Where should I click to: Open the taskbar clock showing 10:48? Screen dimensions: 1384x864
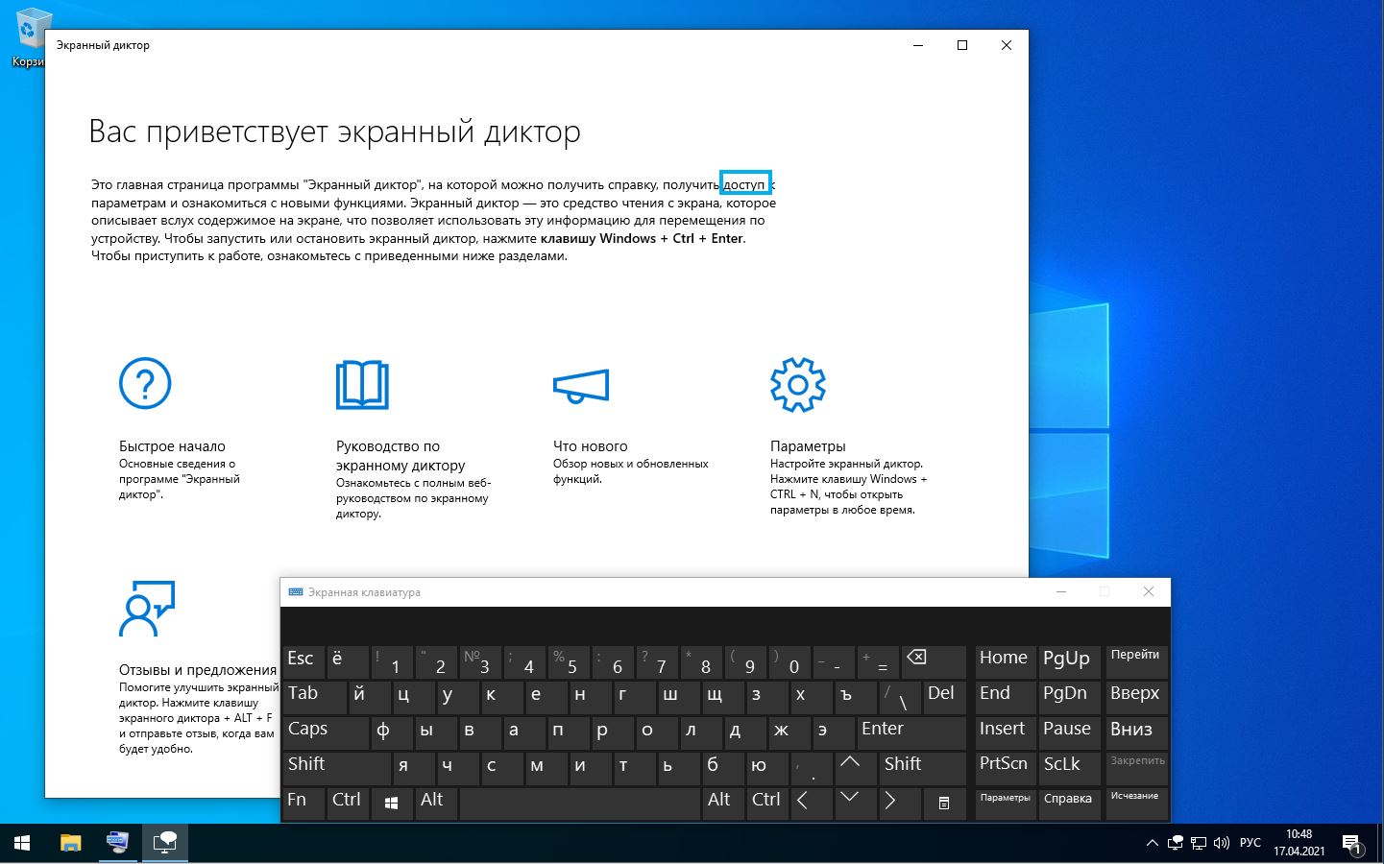pyautogui.click(x=1299, y=844)
